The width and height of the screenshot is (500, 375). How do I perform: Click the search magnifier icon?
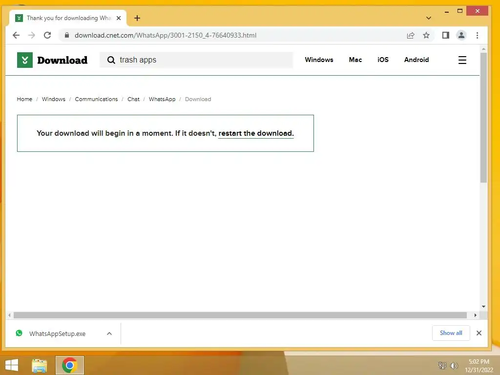coord(111,60)
